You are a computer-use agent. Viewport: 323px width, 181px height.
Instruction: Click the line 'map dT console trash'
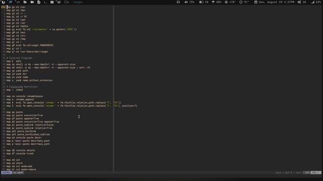[20, 153]
